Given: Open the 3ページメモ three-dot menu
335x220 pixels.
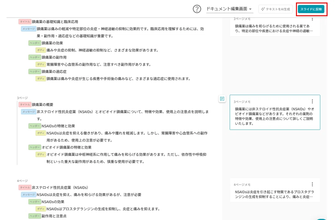Looking at the screenshot, I should [x=312, y=101].
